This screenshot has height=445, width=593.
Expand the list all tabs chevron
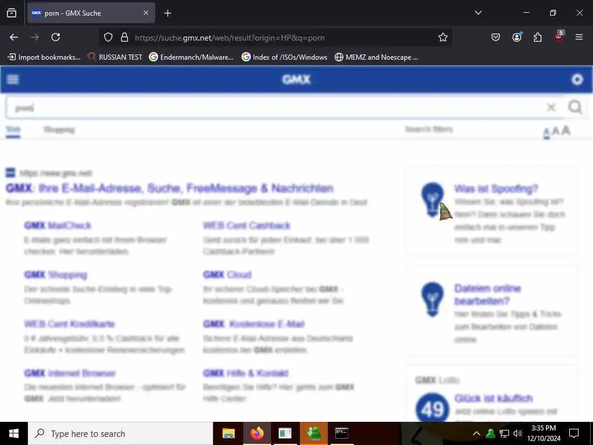pyautogui.click(x=478, y=13)
